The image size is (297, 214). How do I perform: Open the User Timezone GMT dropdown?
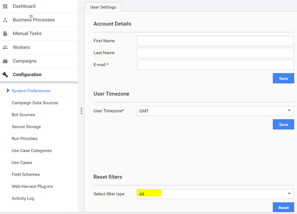click(215, 111)
